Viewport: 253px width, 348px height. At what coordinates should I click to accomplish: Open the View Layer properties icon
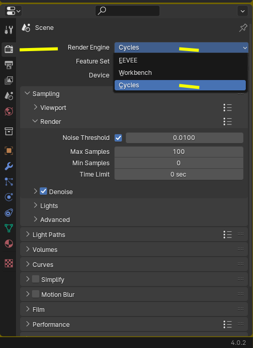tap(9, 81)
